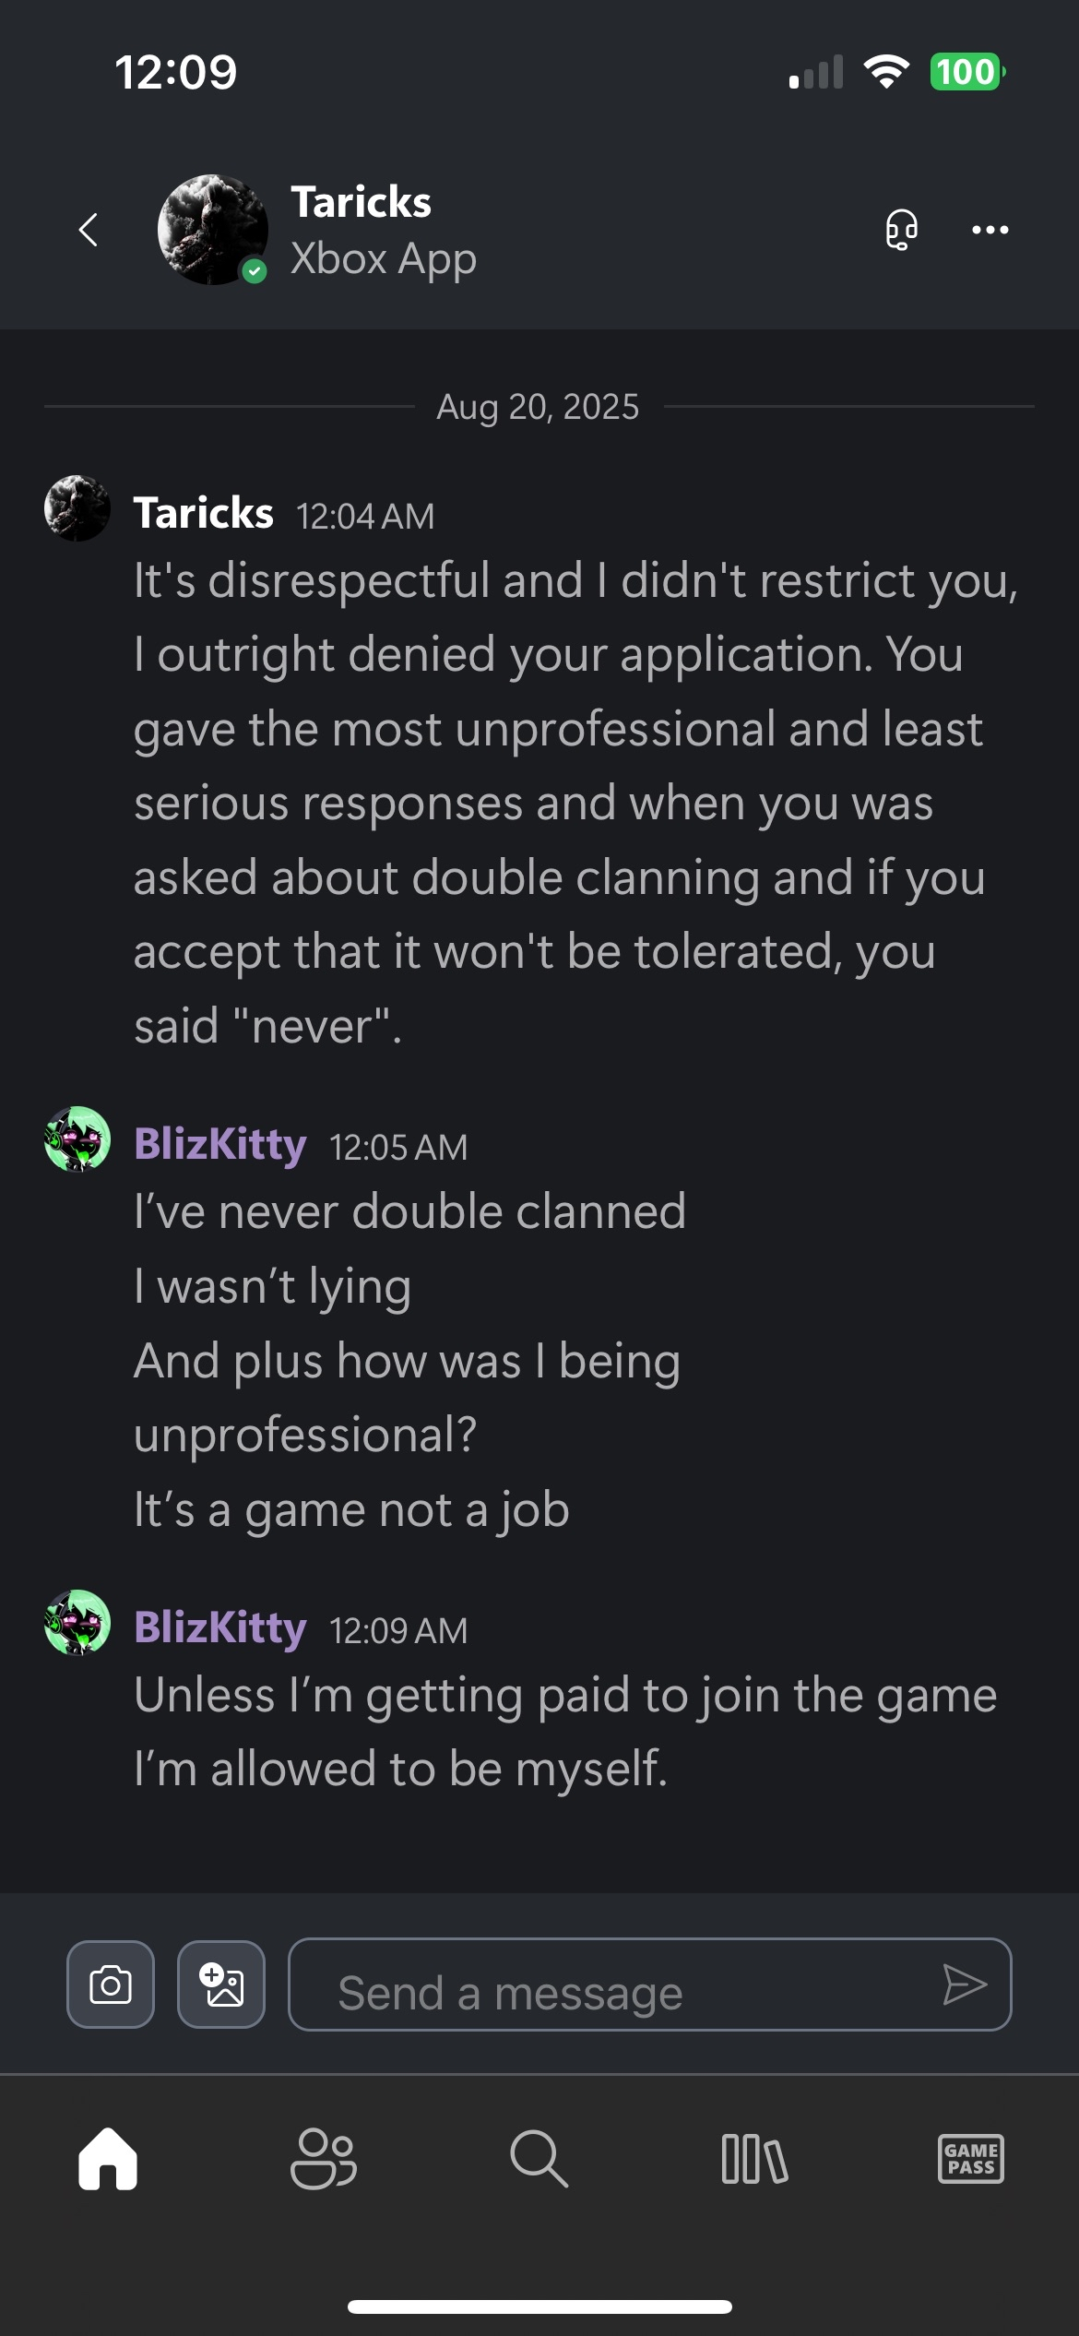This screenshot has height=2336, width=1079.
Task: Tap the BlizKitty username at 12:09 AM
Action: point(219,1628)
